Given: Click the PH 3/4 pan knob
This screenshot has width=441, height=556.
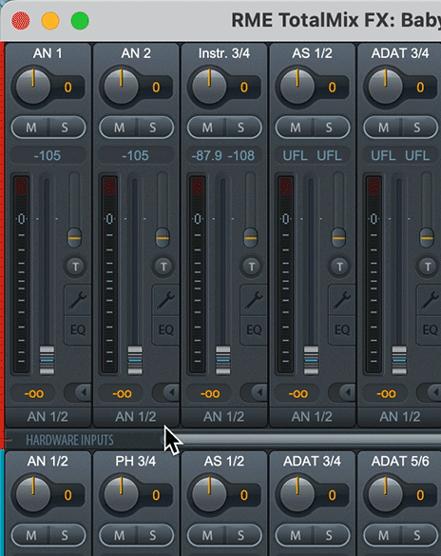Looking at the screenshot, I should tap(122, 494).
